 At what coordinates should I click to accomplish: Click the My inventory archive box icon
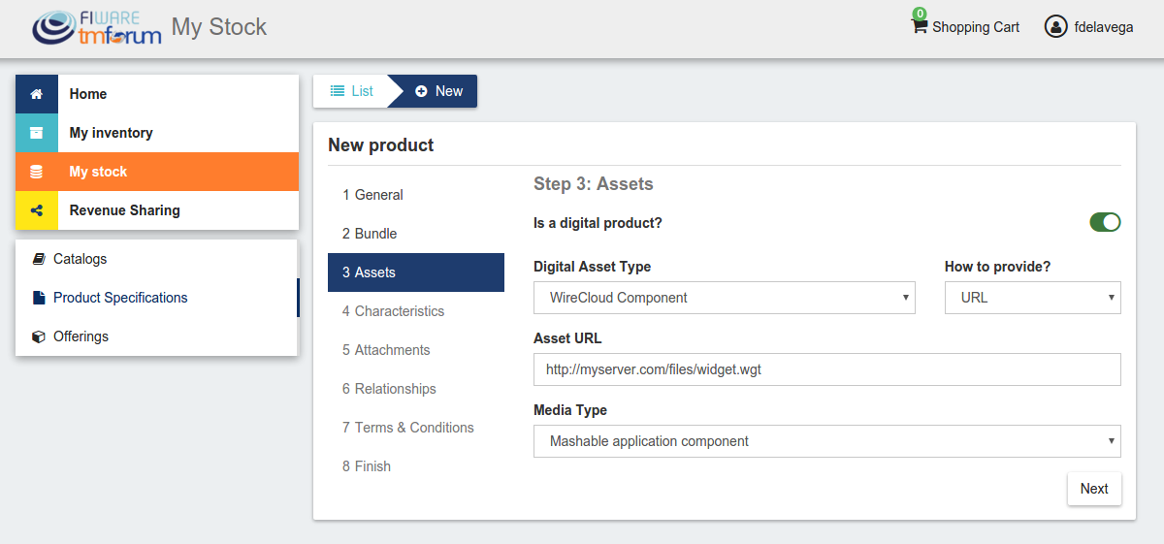37,133
